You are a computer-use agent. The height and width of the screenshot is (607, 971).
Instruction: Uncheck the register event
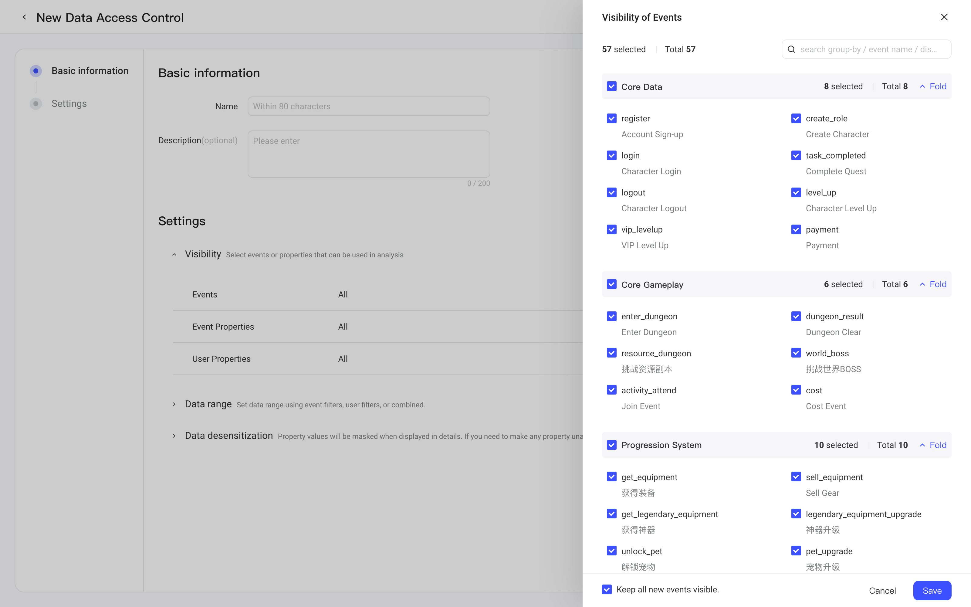(611, 118)
